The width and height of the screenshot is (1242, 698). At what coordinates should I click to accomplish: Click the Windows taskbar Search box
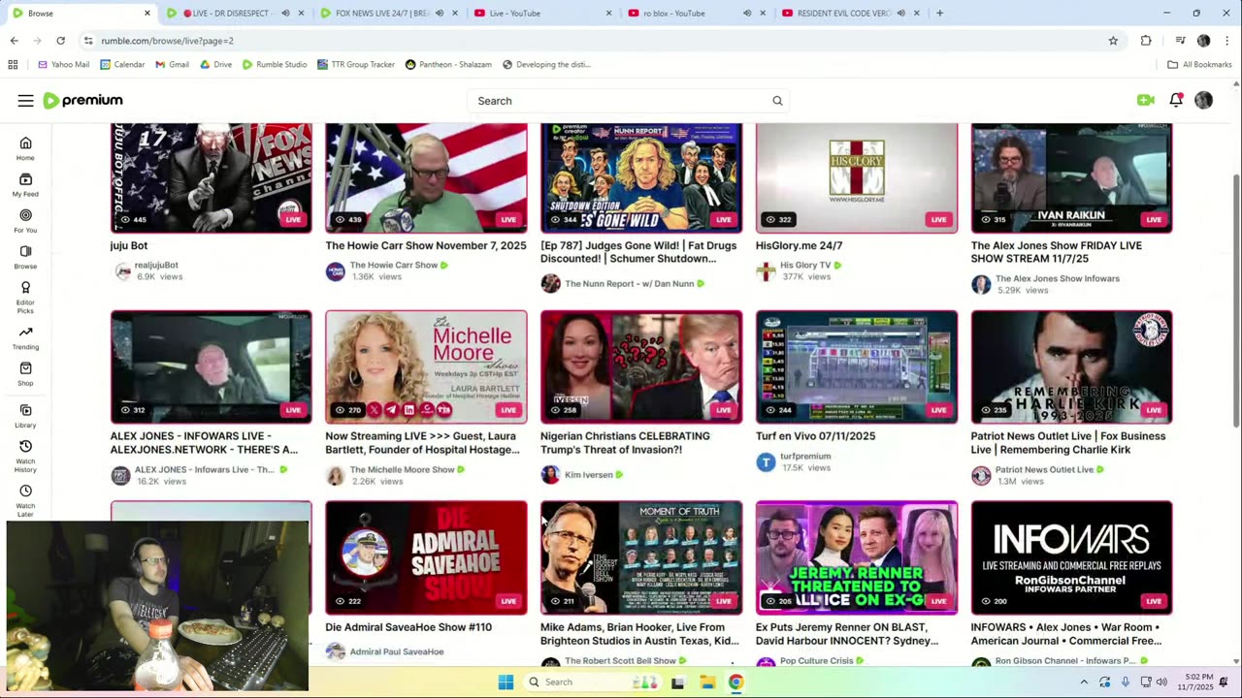pyautogui.click(x=593, y=682)
